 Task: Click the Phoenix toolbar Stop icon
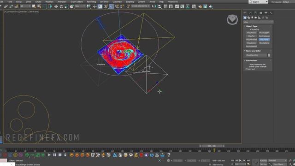tap(60, 155)
